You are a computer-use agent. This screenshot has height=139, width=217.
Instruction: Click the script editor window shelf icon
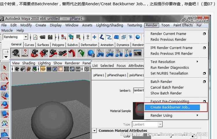pos(138,53)
